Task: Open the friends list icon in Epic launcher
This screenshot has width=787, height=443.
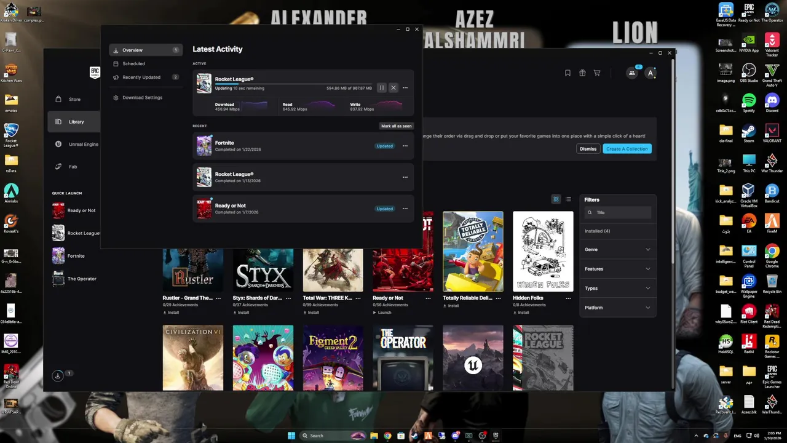Action: click(x=631, y=73)
